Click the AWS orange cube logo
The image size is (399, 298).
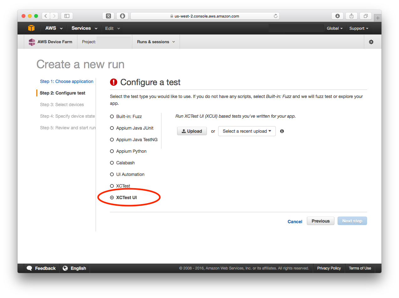pos(31,28)
